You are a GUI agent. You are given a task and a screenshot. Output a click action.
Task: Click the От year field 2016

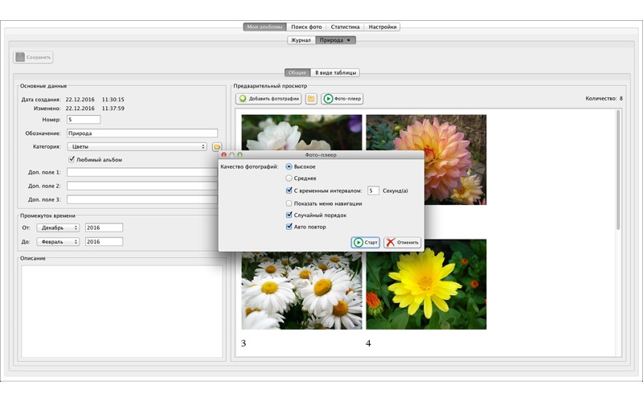pos(104,228)
